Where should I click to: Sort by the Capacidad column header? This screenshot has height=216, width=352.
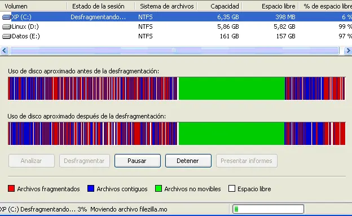[219, 6]
